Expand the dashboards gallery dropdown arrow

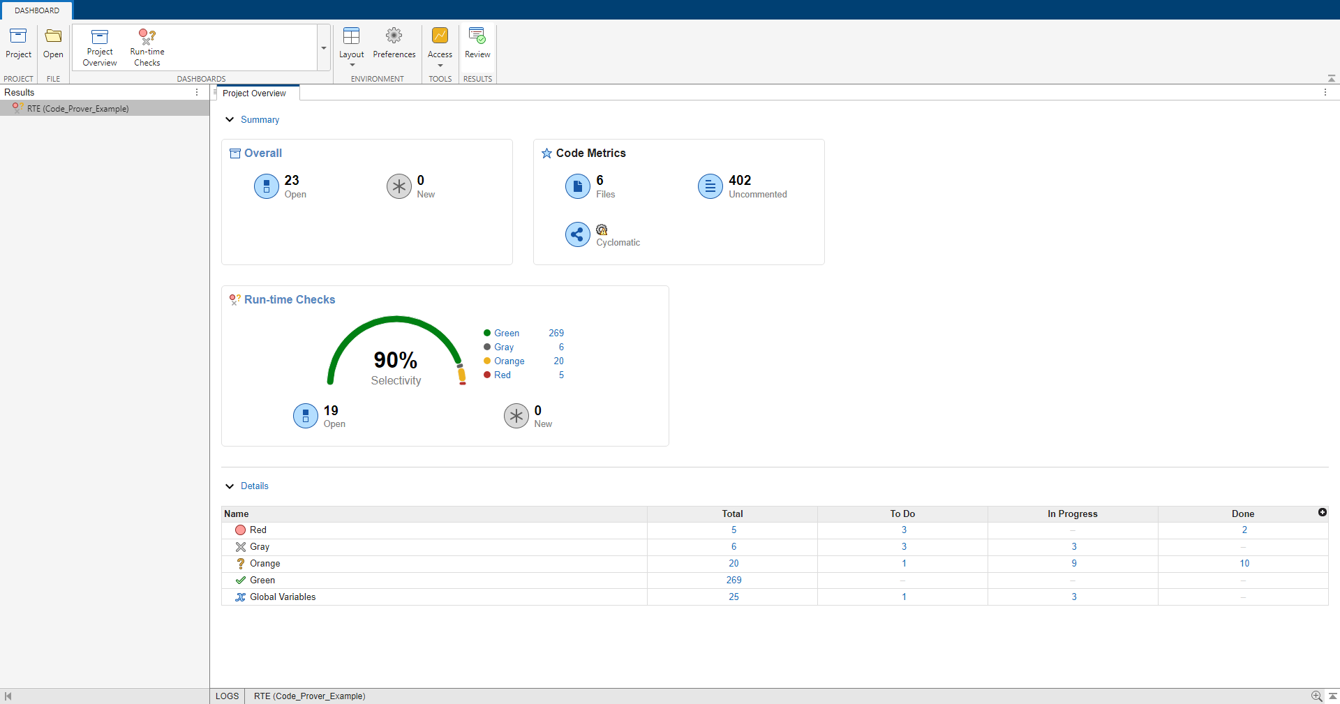pos(324,47)
